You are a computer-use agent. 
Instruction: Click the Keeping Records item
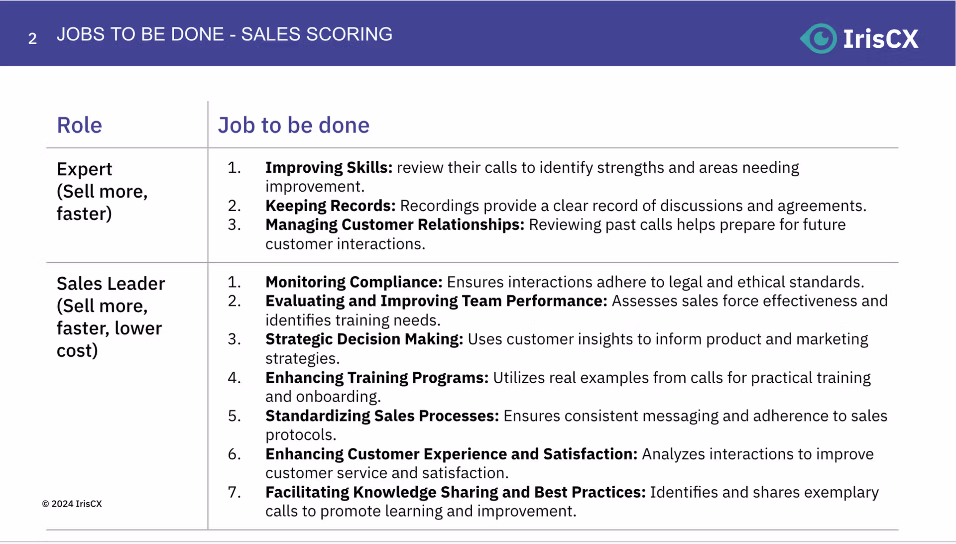pos(566,206)
